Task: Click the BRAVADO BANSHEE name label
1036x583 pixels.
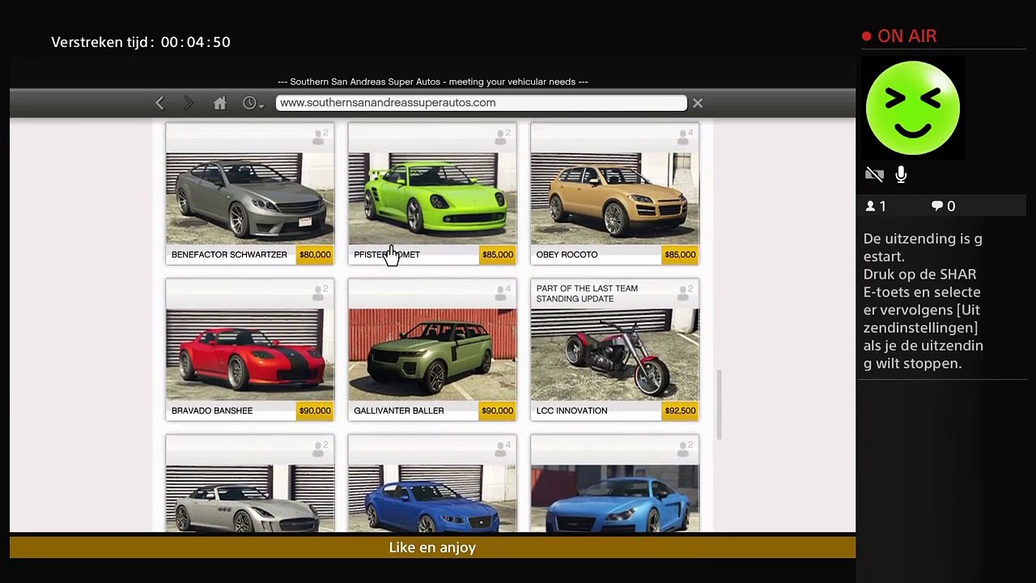Action: point(212,411)
